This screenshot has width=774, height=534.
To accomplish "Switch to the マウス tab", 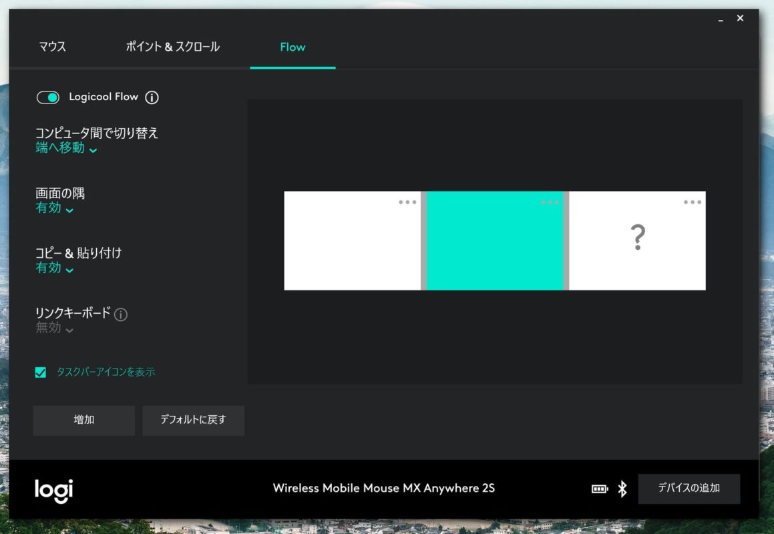I will (x=52, y=47).
